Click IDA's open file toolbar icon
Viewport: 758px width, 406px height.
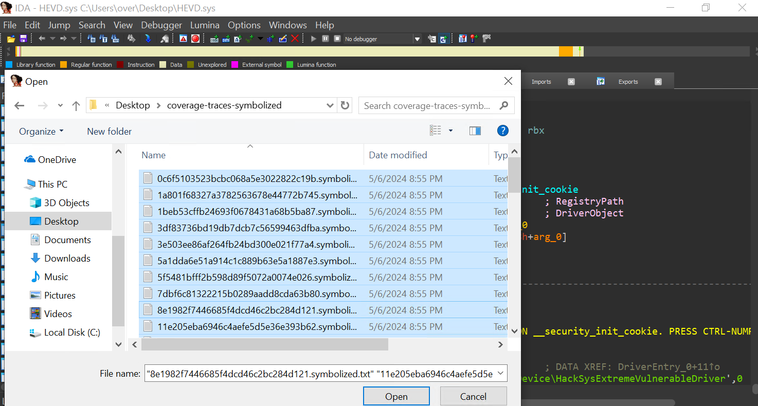[x=11, y=39]
